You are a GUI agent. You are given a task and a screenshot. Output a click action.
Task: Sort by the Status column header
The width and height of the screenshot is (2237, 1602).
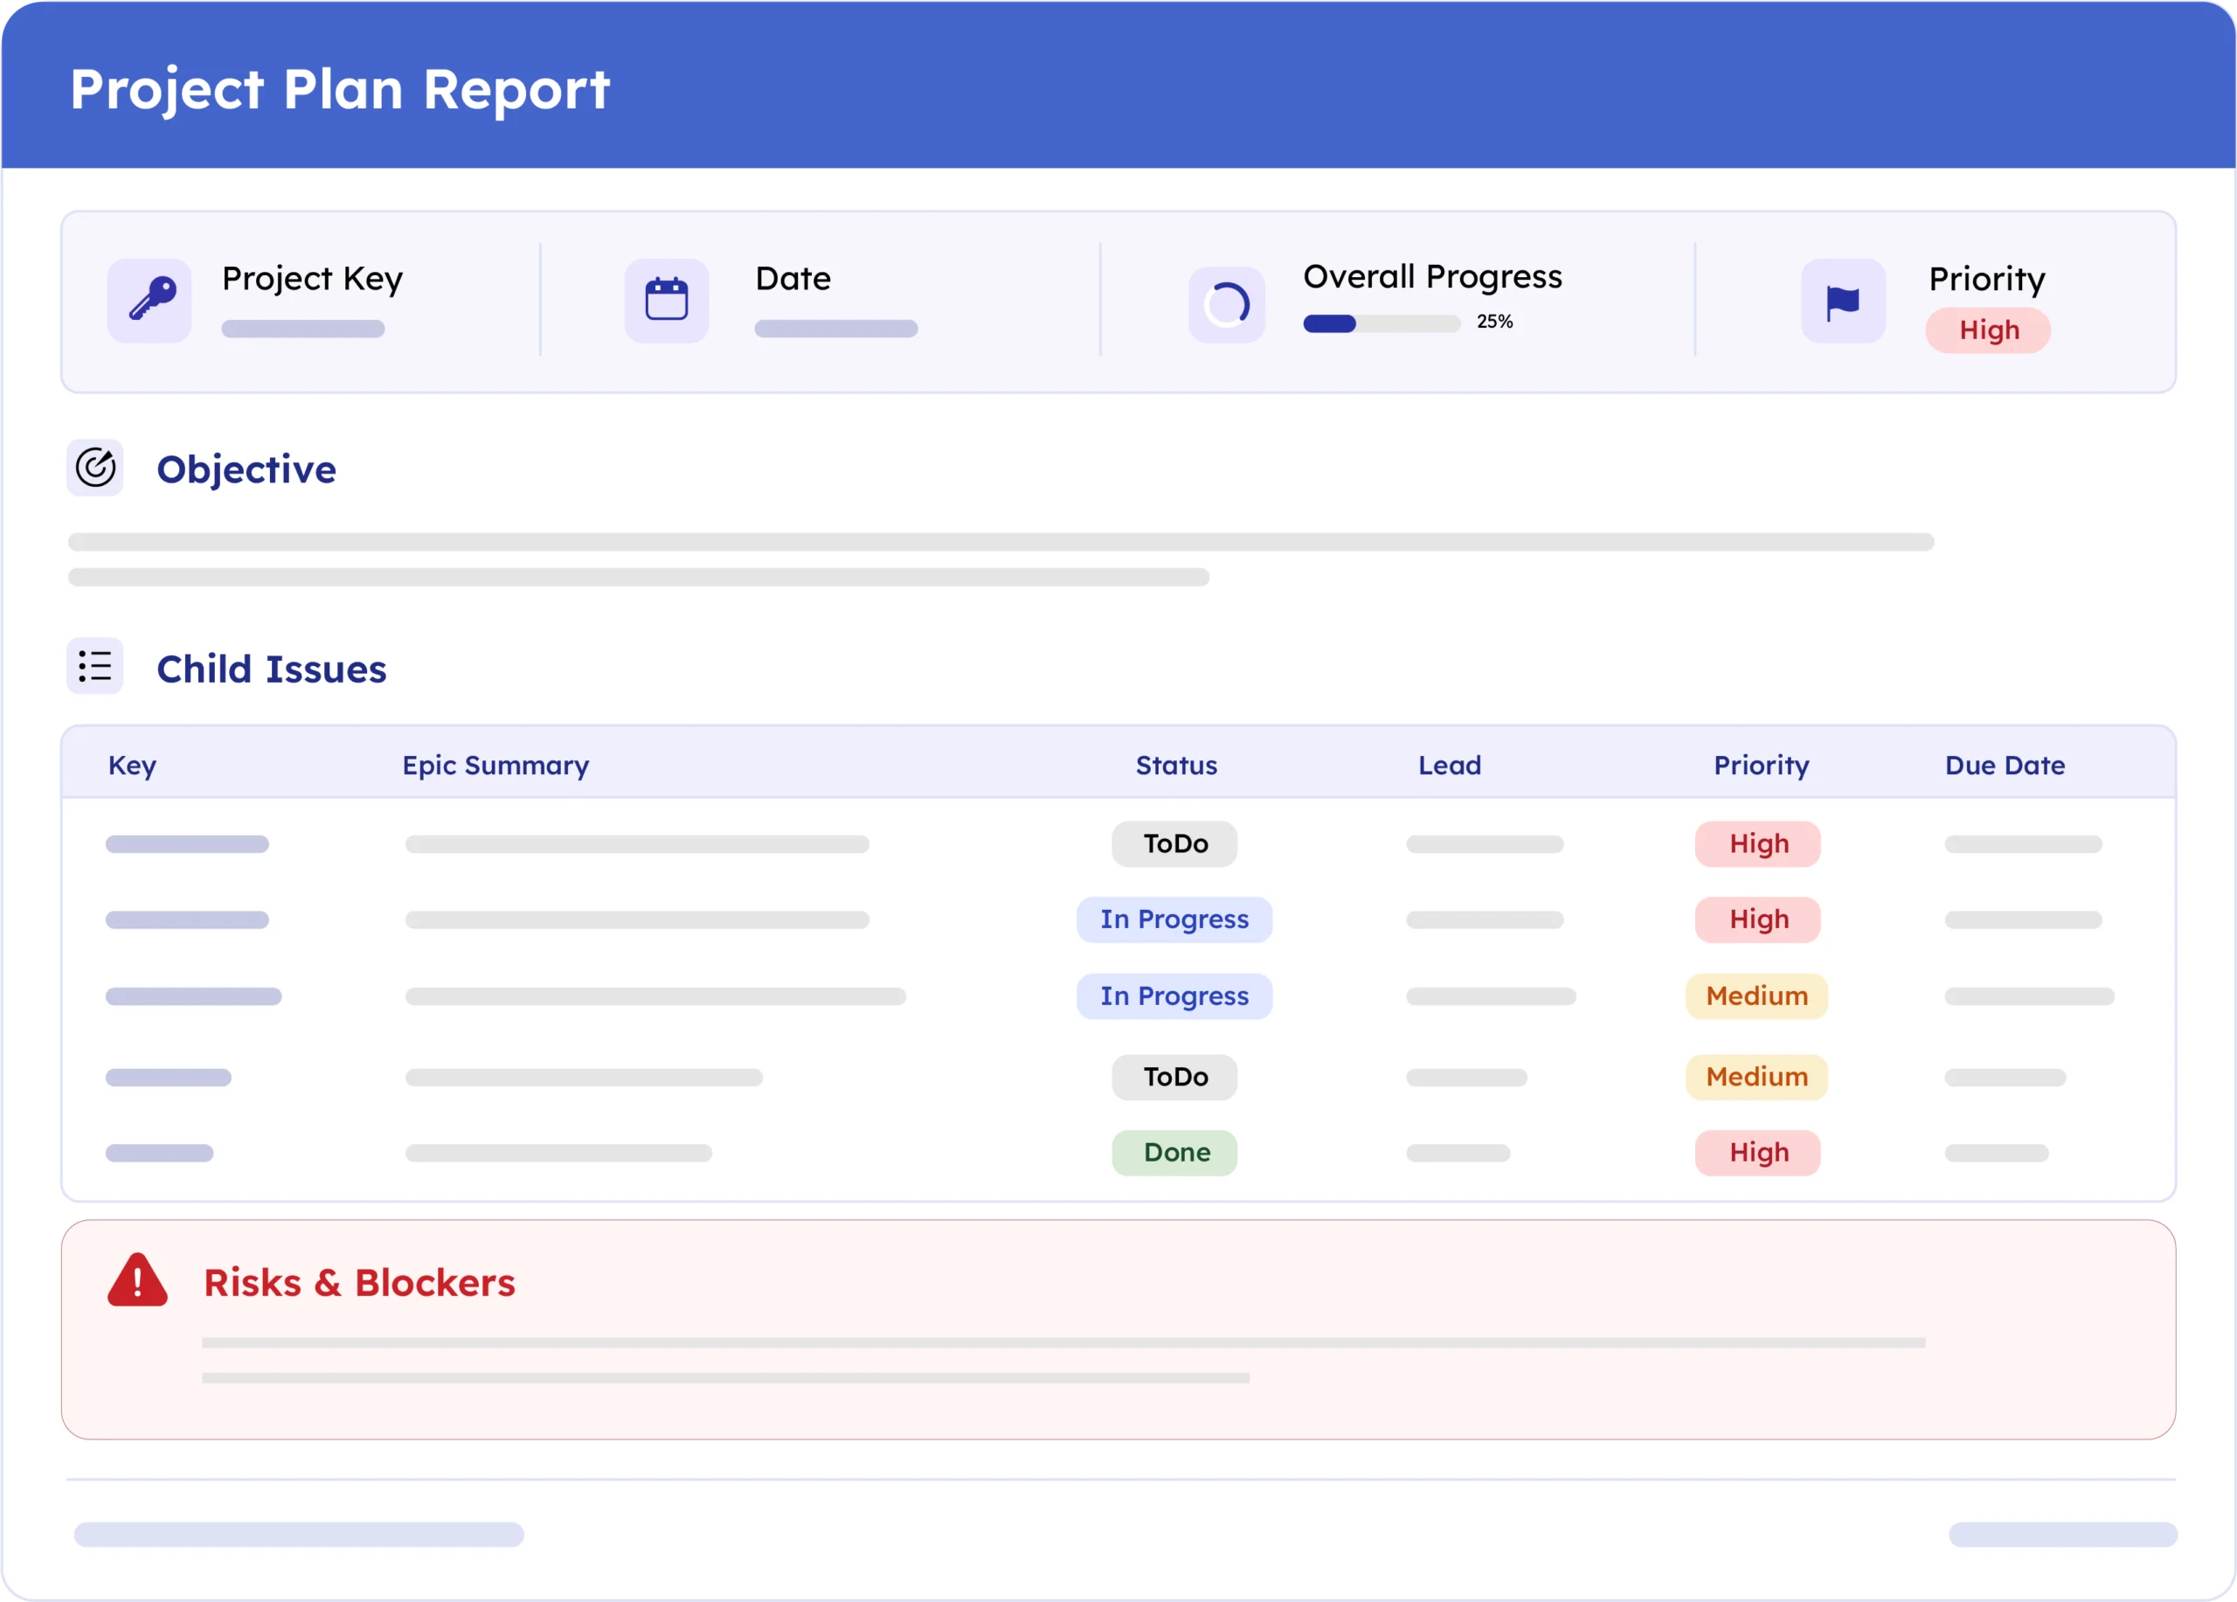pos(1175,766)
